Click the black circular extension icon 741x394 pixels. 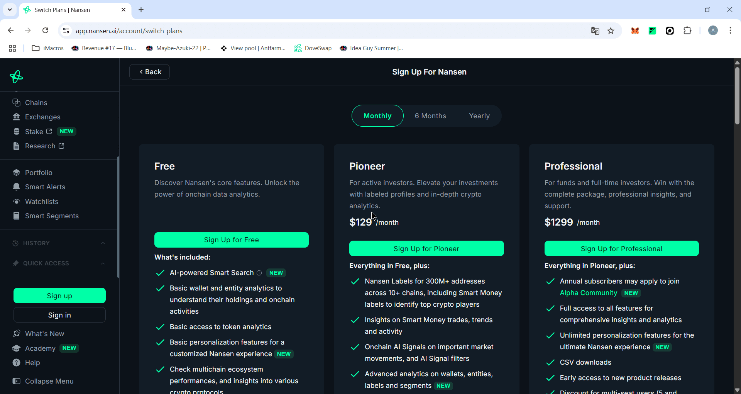coord(670,31)
